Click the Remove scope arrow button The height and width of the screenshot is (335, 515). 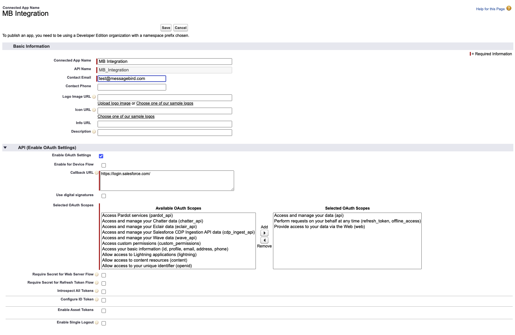[264, 240]
